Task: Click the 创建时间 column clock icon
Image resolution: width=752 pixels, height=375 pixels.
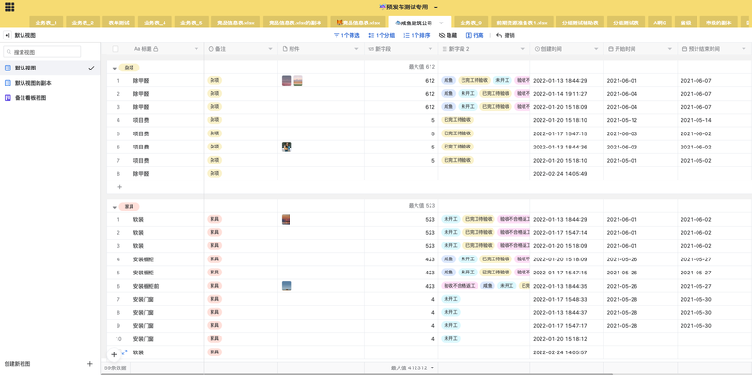Action: tap(537, 49)
